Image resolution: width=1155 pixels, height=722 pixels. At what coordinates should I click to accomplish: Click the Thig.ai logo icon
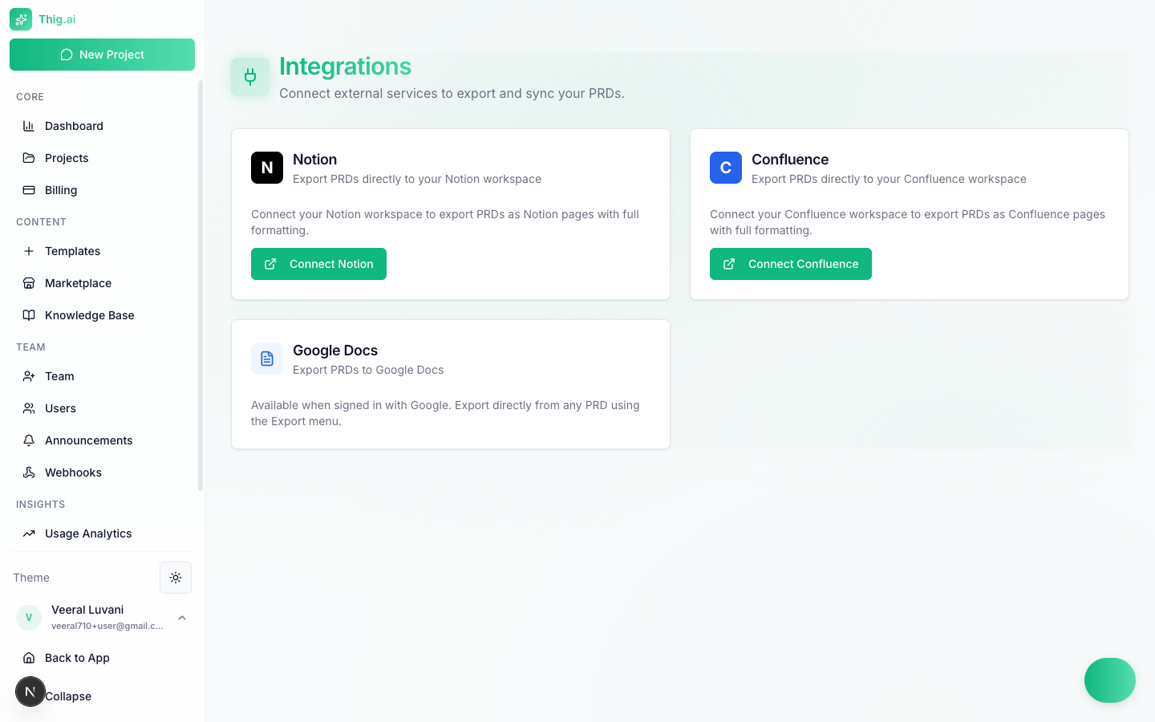(20, 18)
